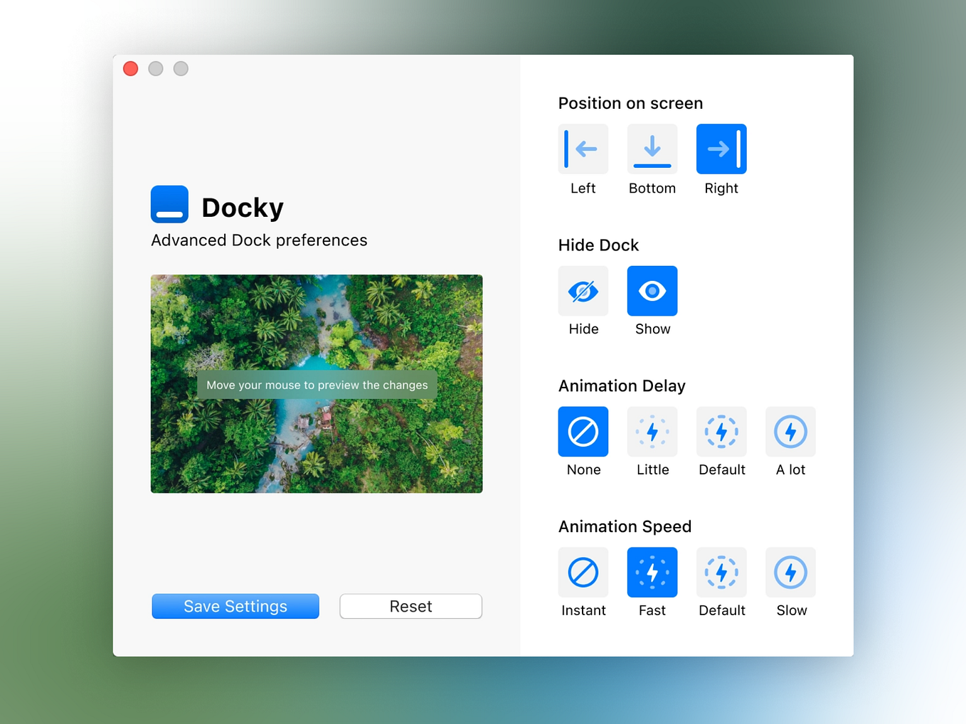Viewport: 966px width, 724px height.
Task: Toggle the crossed-eye Hide icon
Action: (x=583, y=290)
